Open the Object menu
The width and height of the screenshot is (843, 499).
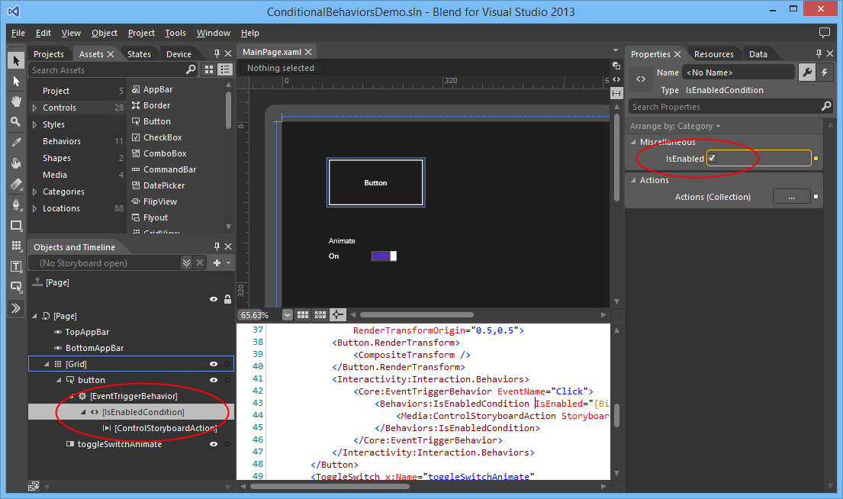[105, 33]
